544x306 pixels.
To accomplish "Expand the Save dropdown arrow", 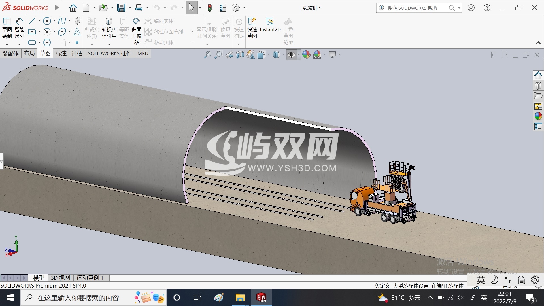I will [130, 8].
